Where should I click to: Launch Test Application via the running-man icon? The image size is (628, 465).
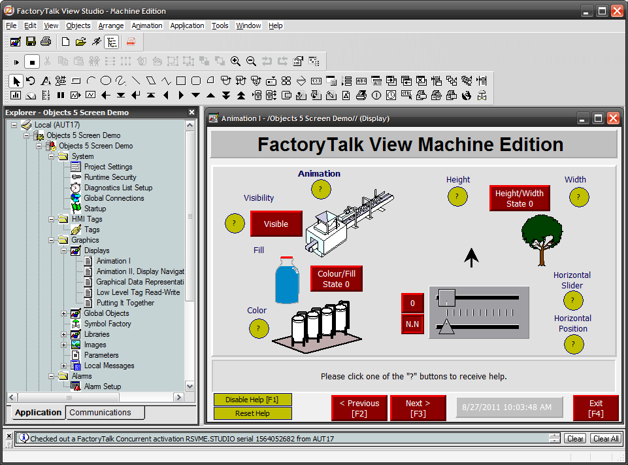(x=96, y=41)
